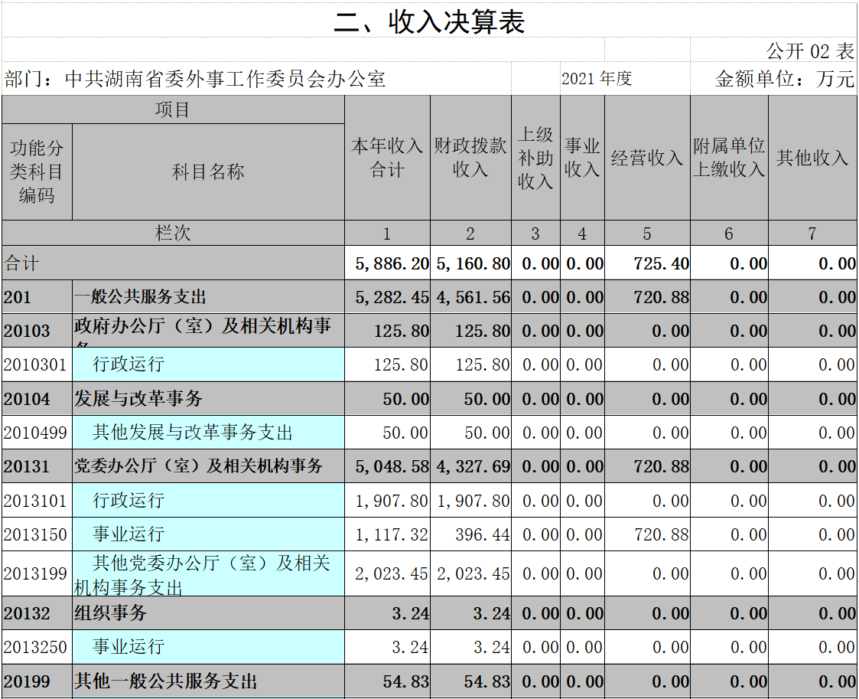Click the 其他收入 column header

tap(812, 158)
